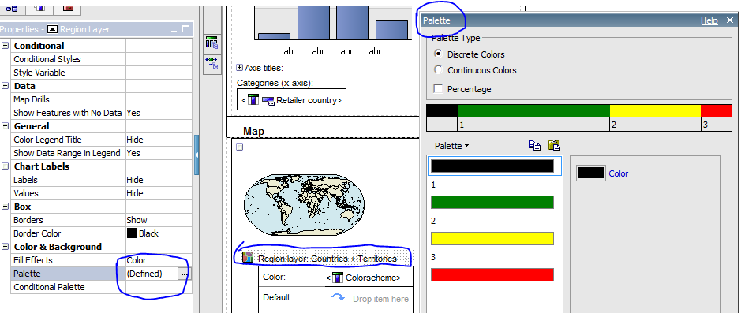This screenshot has height=313, width=741.
Task: Maximize the Properties pane
Action: click(185, 29)
